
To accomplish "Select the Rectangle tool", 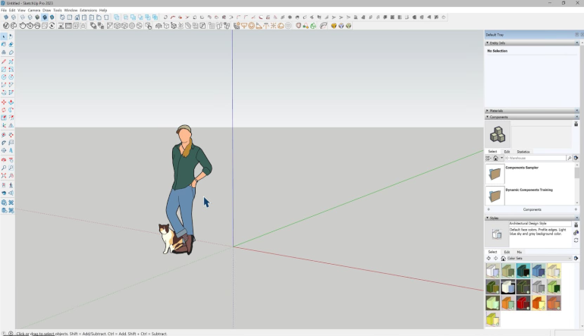I will pos(4,69).
